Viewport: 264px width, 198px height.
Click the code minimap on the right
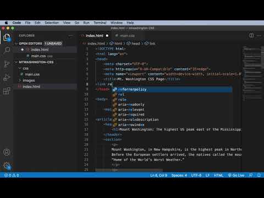coord(252,73)
